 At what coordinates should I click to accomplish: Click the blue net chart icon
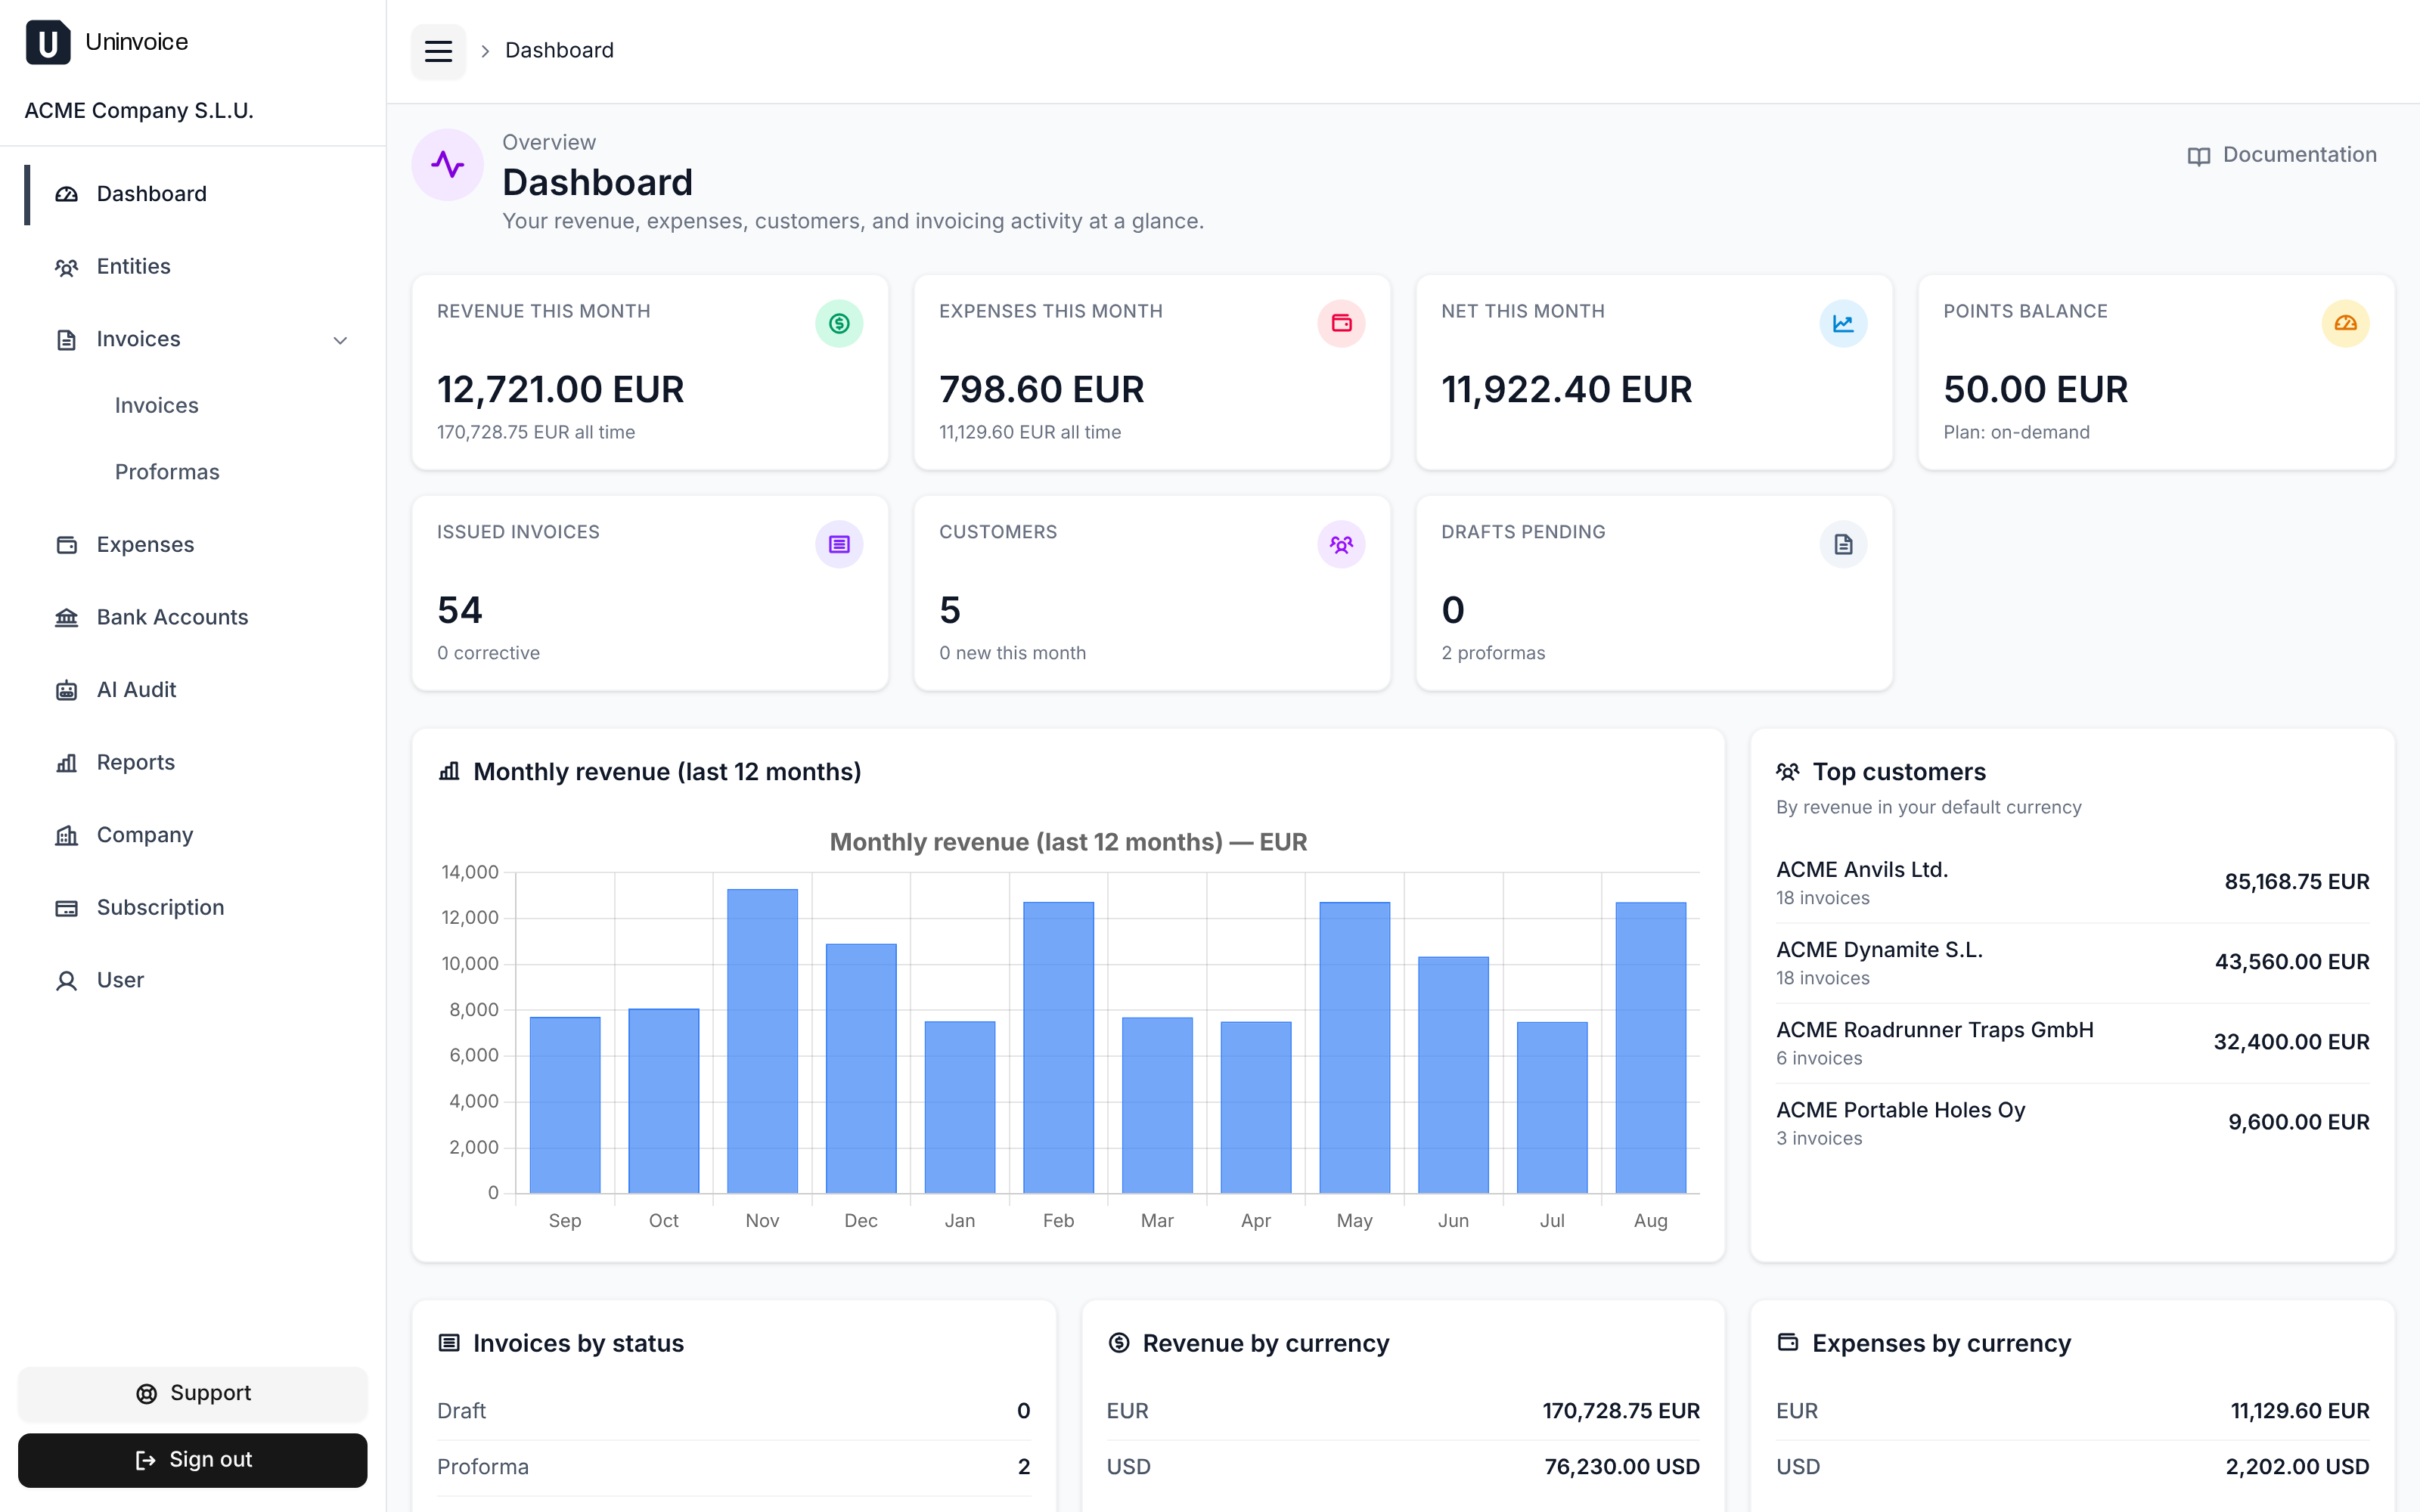(1843, 324)
